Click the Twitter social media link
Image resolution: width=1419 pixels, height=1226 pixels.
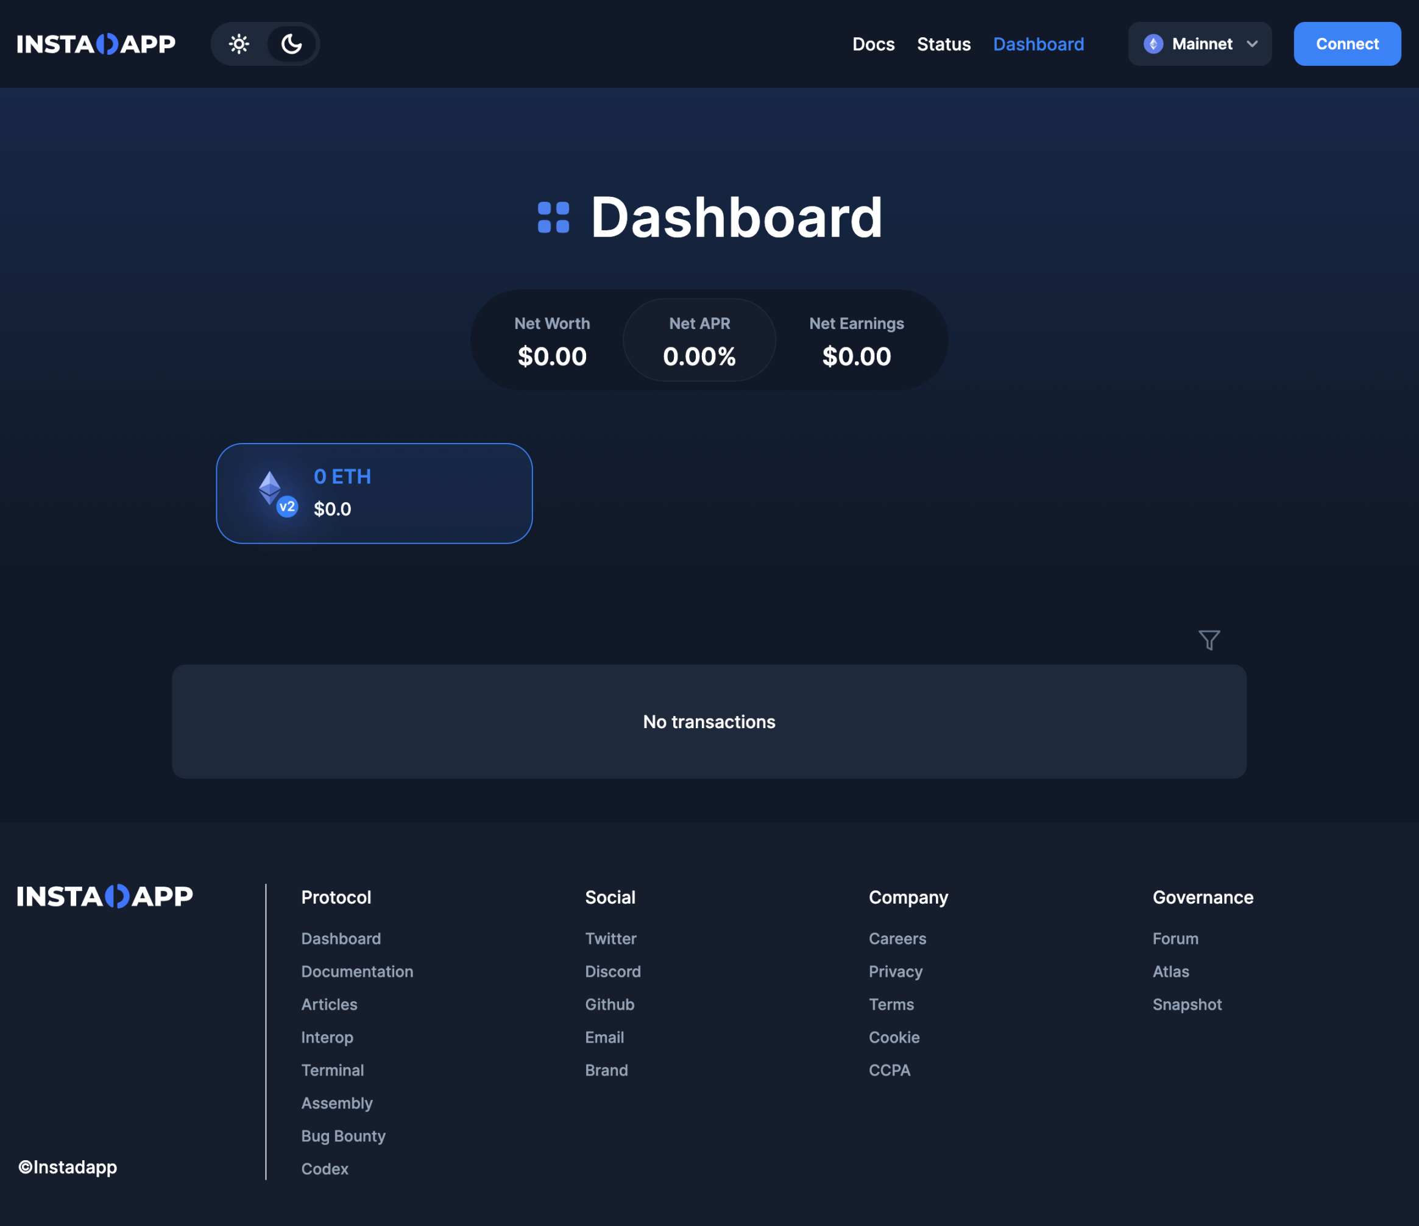pyautogui.click(x=610, y=937)
